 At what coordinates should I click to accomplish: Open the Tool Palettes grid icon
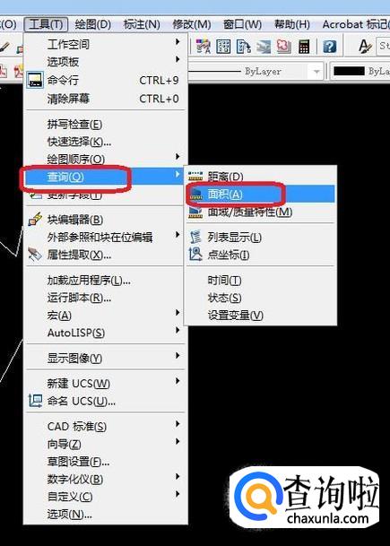pos(223,47)
